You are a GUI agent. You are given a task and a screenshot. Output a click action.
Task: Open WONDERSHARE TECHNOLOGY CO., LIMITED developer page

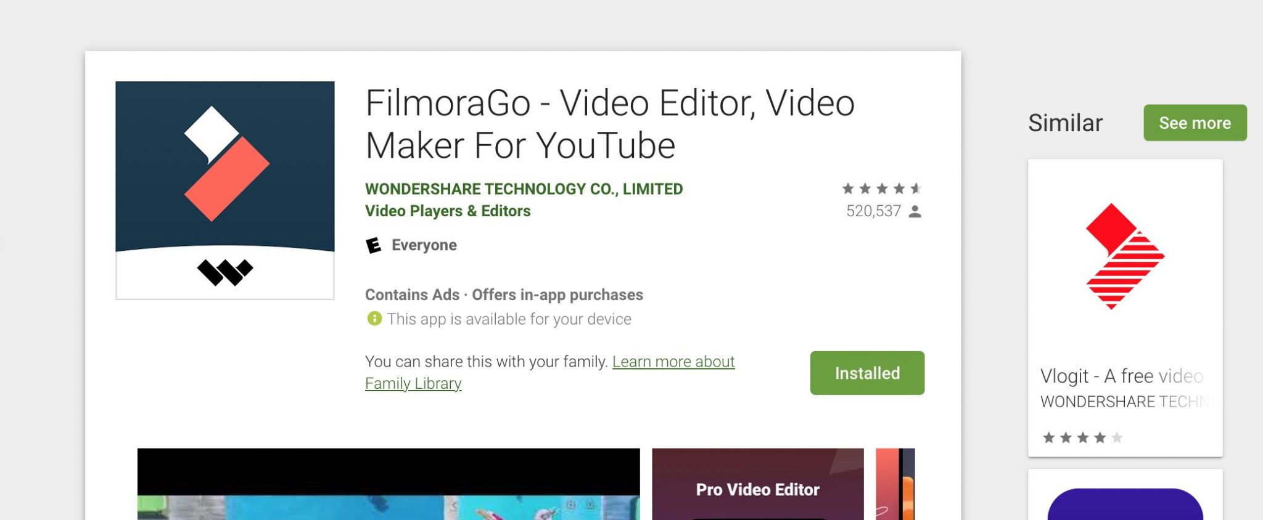[x=524, y=189]
